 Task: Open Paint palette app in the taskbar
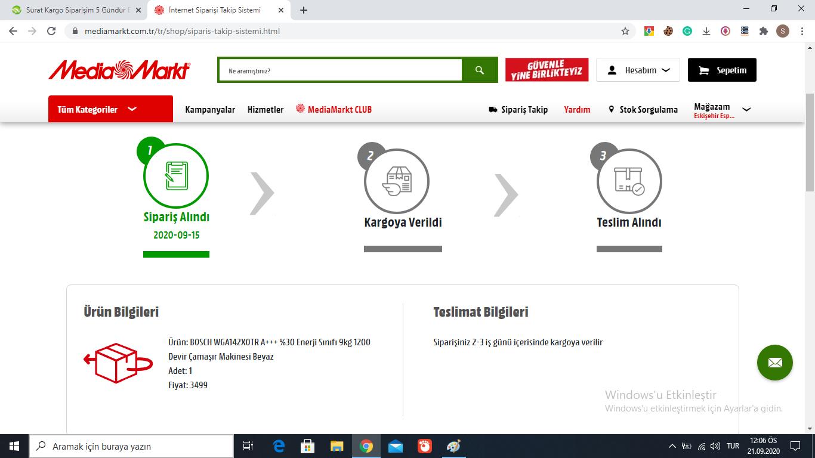coord(454,446)
